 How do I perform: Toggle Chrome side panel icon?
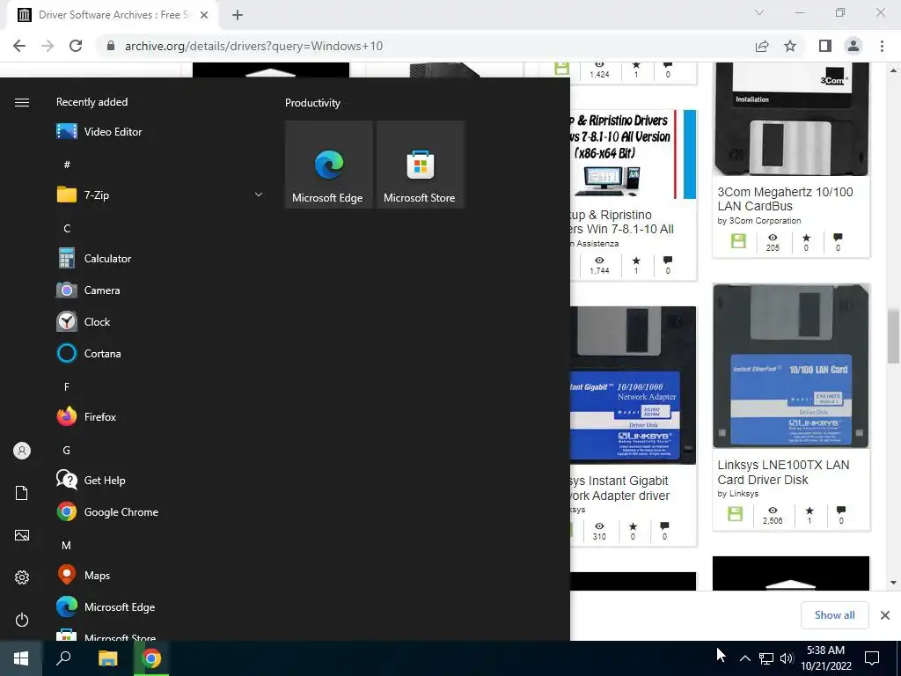pos(825,46)
